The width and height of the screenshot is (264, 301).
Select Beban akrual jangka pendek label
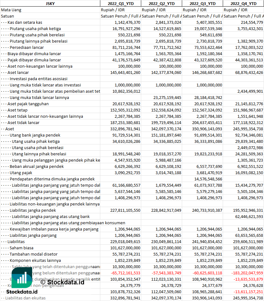(37, 166)
